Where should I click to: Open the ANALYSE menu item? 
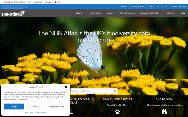110,13
